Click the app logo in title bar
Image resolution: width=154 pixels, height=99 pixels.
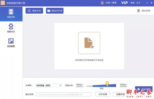tap(3, 3)
